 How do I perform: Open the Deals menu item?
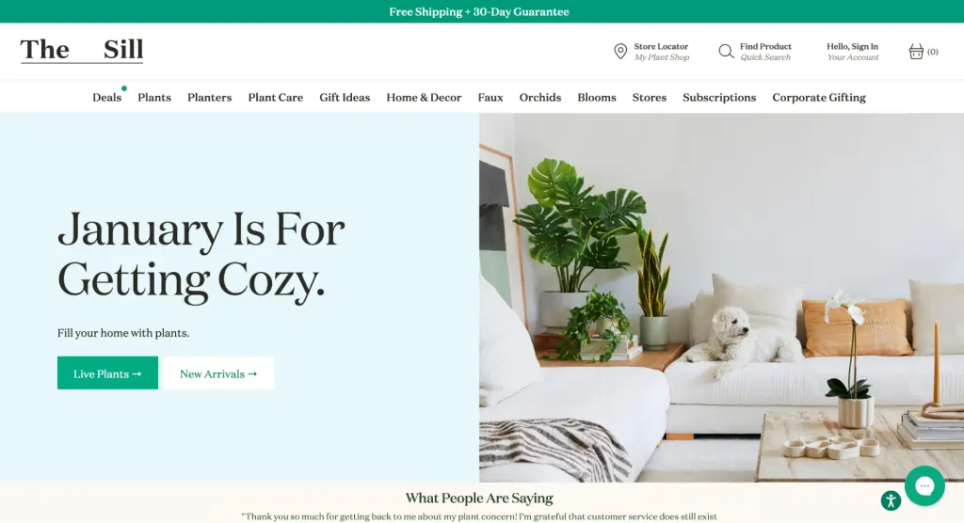[x=107, y=97]
